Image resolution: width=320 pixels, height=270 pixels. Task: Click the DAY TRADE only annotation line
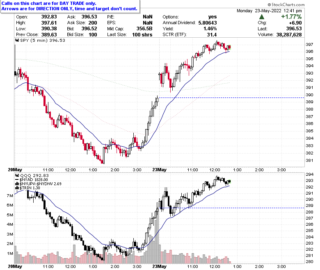(49, 3)
